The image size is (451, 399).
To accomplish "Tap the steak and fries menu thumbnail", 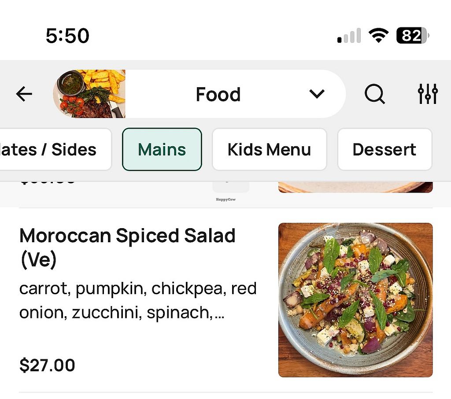I will [x=89, y=94].
